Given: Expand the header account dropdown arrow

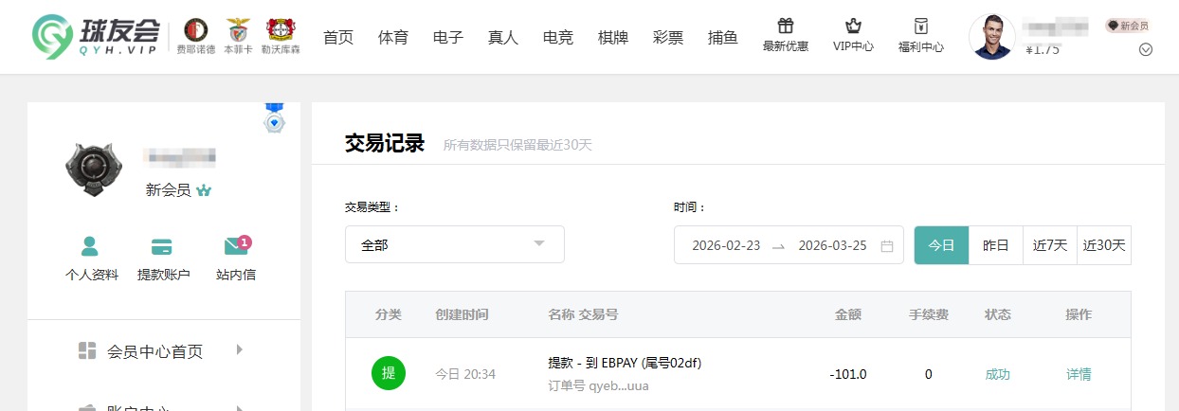Looking at the screenshot, I should [x=1145, y=50].
